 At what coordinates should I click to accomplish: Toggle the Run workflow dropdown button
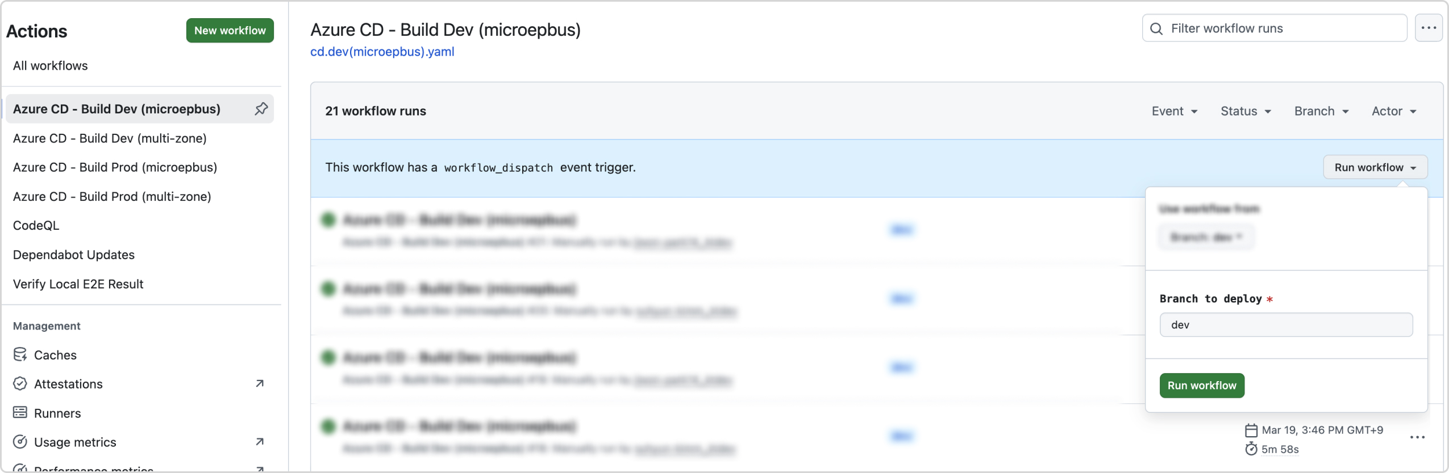1375,167
